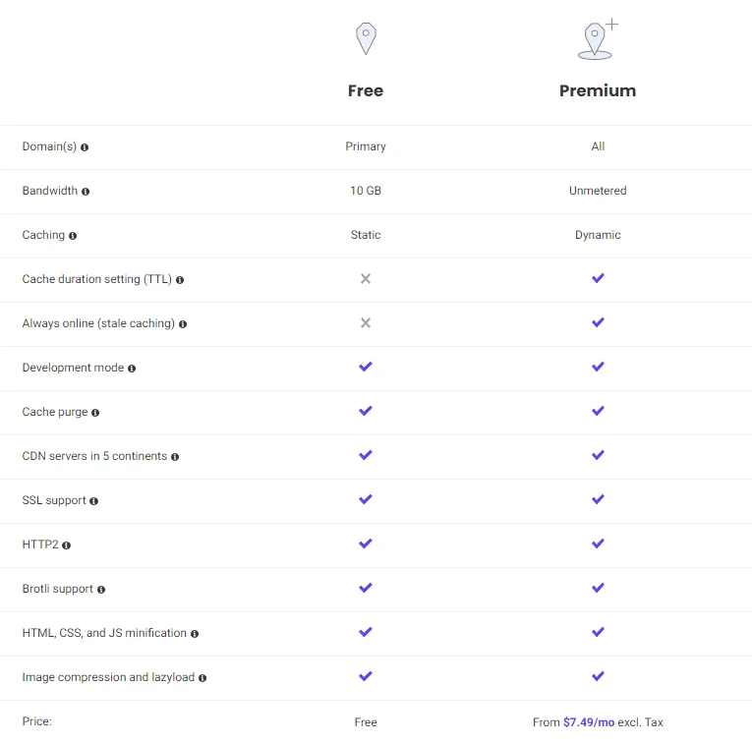752x744 pixels.
Task: Select the Premium plan heading
Action: pyautogui.click(x=598, y=90)
